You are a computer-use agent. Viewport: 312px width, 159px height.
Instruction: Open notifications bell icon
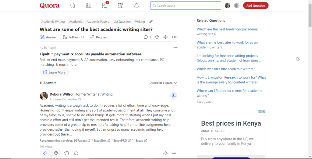point(136,5)
